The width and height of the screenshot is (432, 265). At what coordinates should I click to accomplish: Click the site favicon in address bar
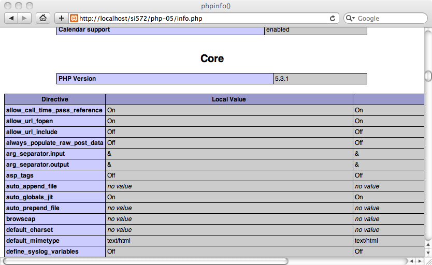[x=74, y=19]
